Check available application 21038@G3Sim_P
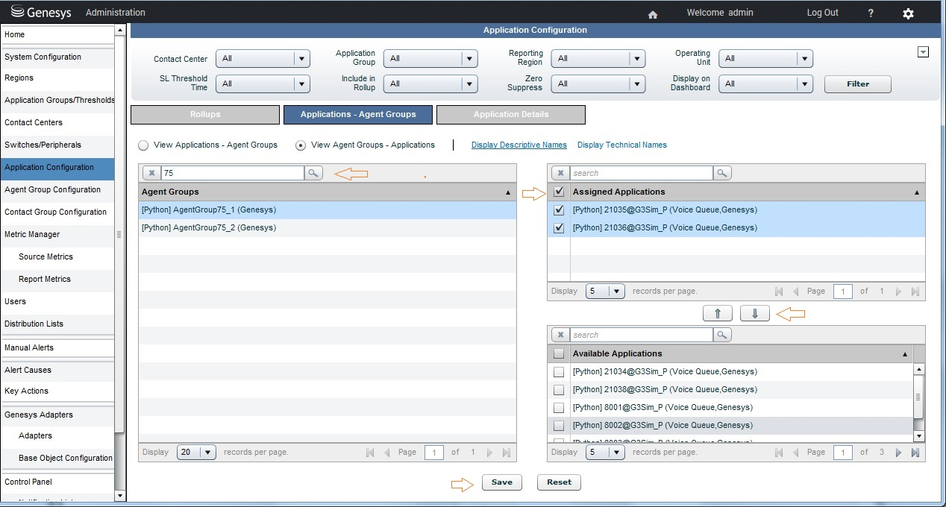946x507 pixels. (x=559, y=389)
